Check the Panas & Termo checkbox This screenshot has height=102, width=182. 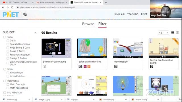point(8,51)
